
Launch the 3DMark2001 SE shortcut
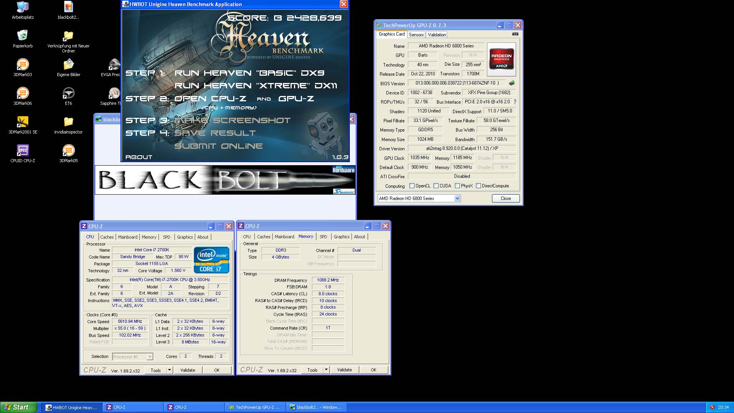click(23, 125)
